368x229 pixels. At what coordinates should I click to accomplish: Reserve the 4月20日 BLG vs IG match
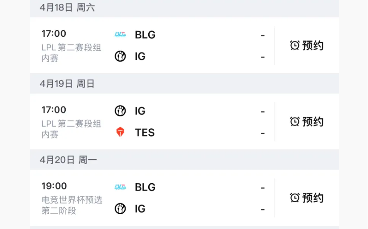click(x=307, y=198)
